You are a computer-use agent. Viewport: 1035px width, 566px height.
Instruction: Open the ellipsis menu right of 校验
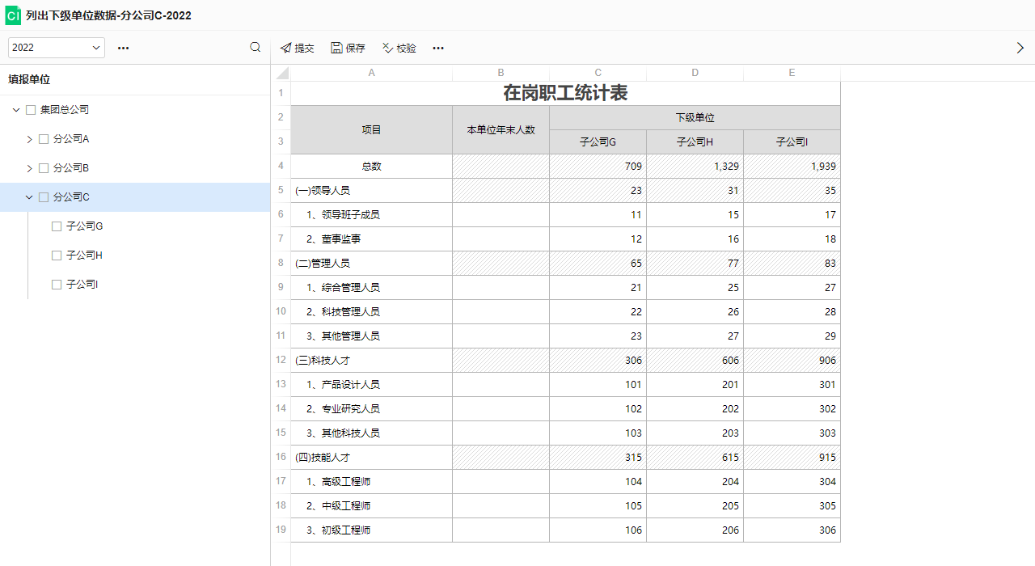[437, 48]
